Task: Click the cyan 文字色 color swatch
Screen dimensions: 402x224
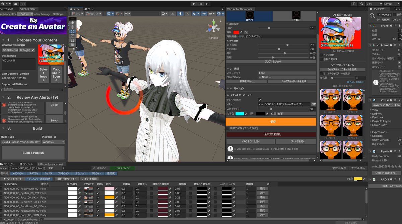Action: 240,114
